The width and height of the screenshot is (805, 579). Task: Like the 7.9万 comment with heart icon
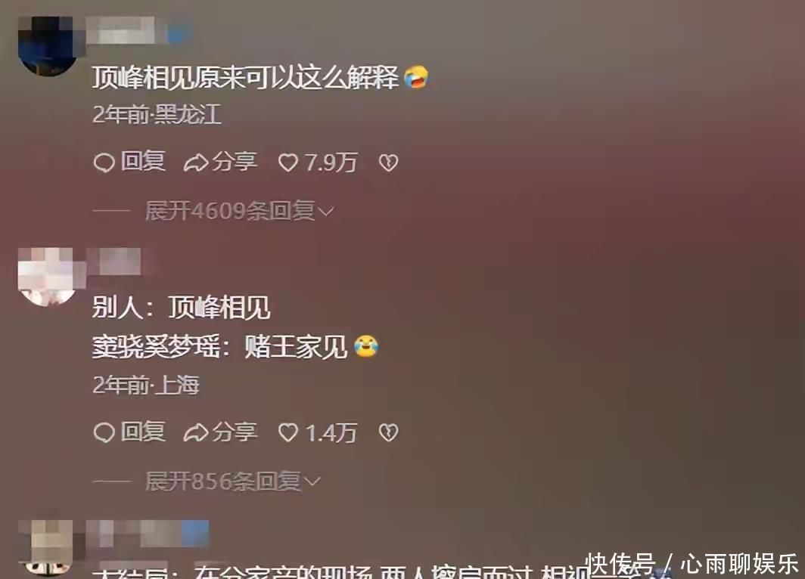[288, 163]
